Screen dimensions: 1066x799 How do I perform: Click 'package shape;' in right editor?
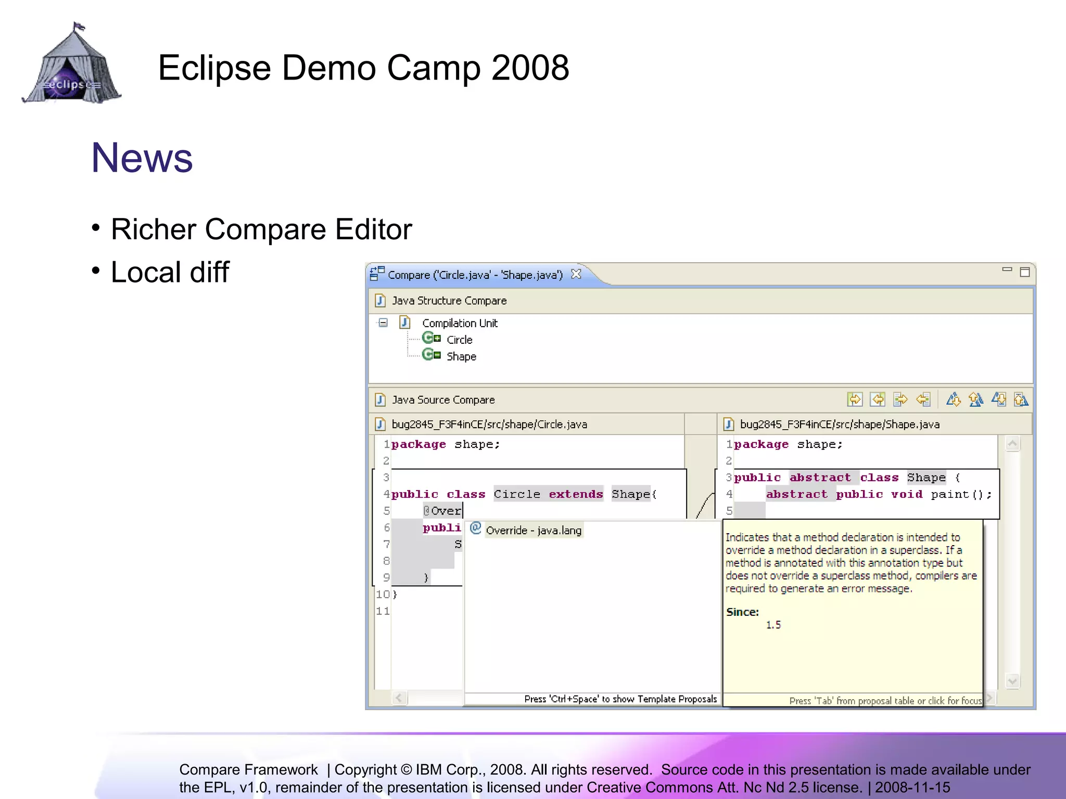pos(788,444)
